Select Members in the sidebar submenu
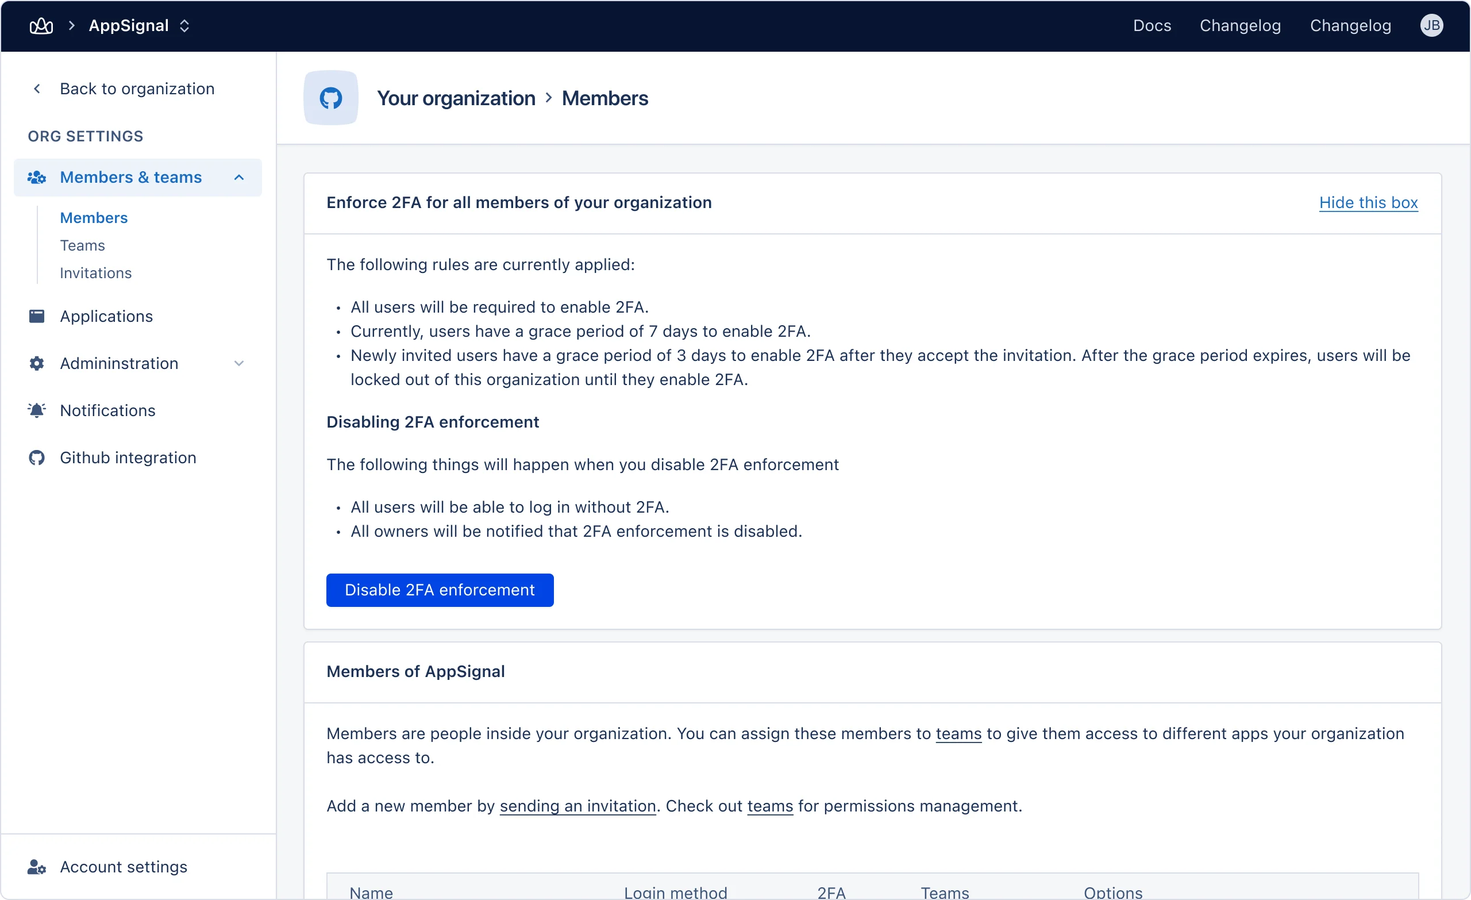This screenshot has width=1471, height=900. (x=94, y=218)
